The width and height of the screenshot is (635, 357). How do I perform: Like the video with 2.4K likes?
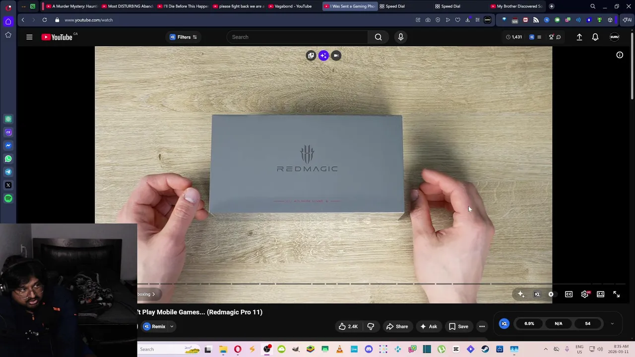point(348,326)
